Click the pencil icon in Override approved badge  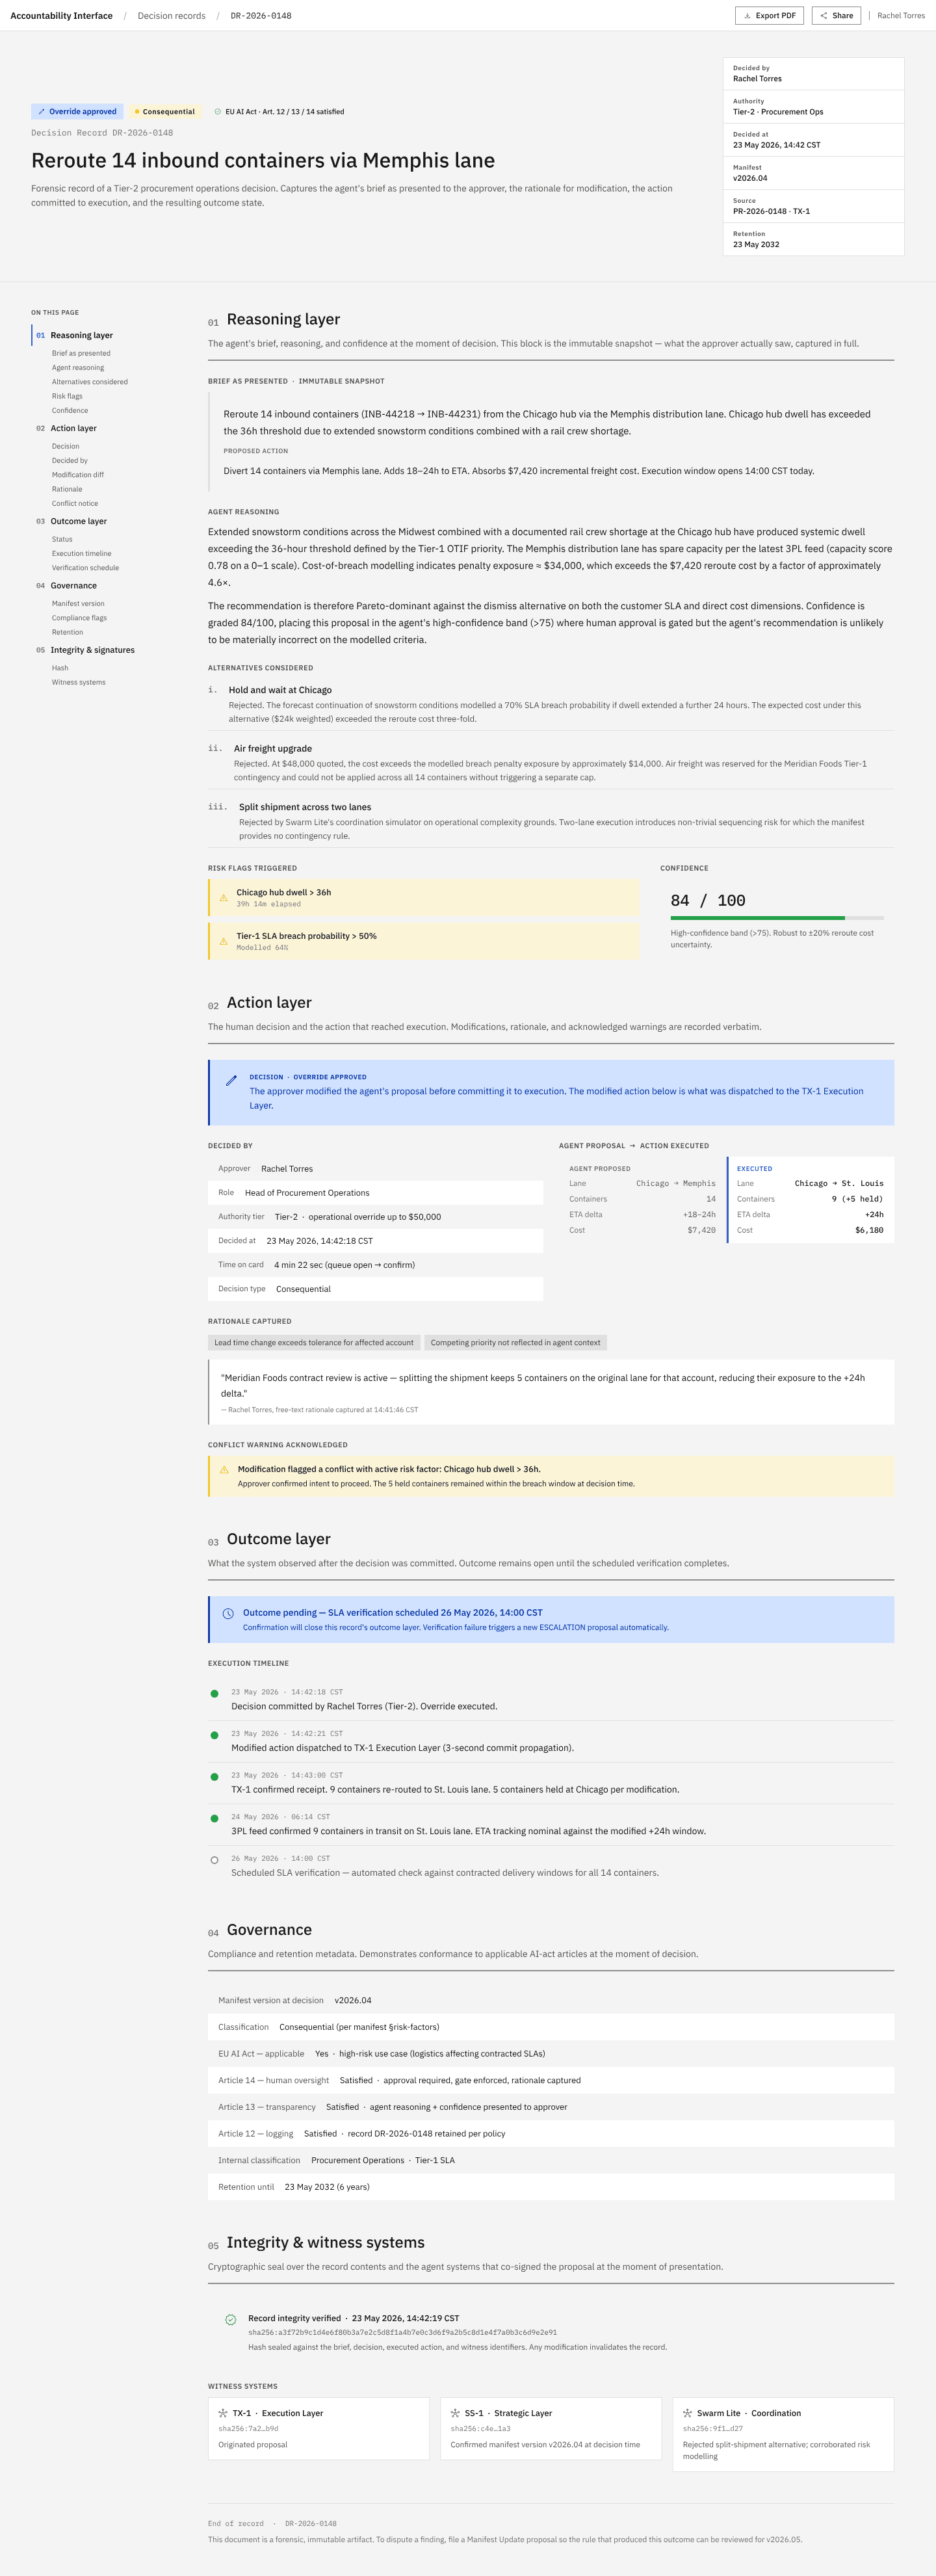[41, 112]
